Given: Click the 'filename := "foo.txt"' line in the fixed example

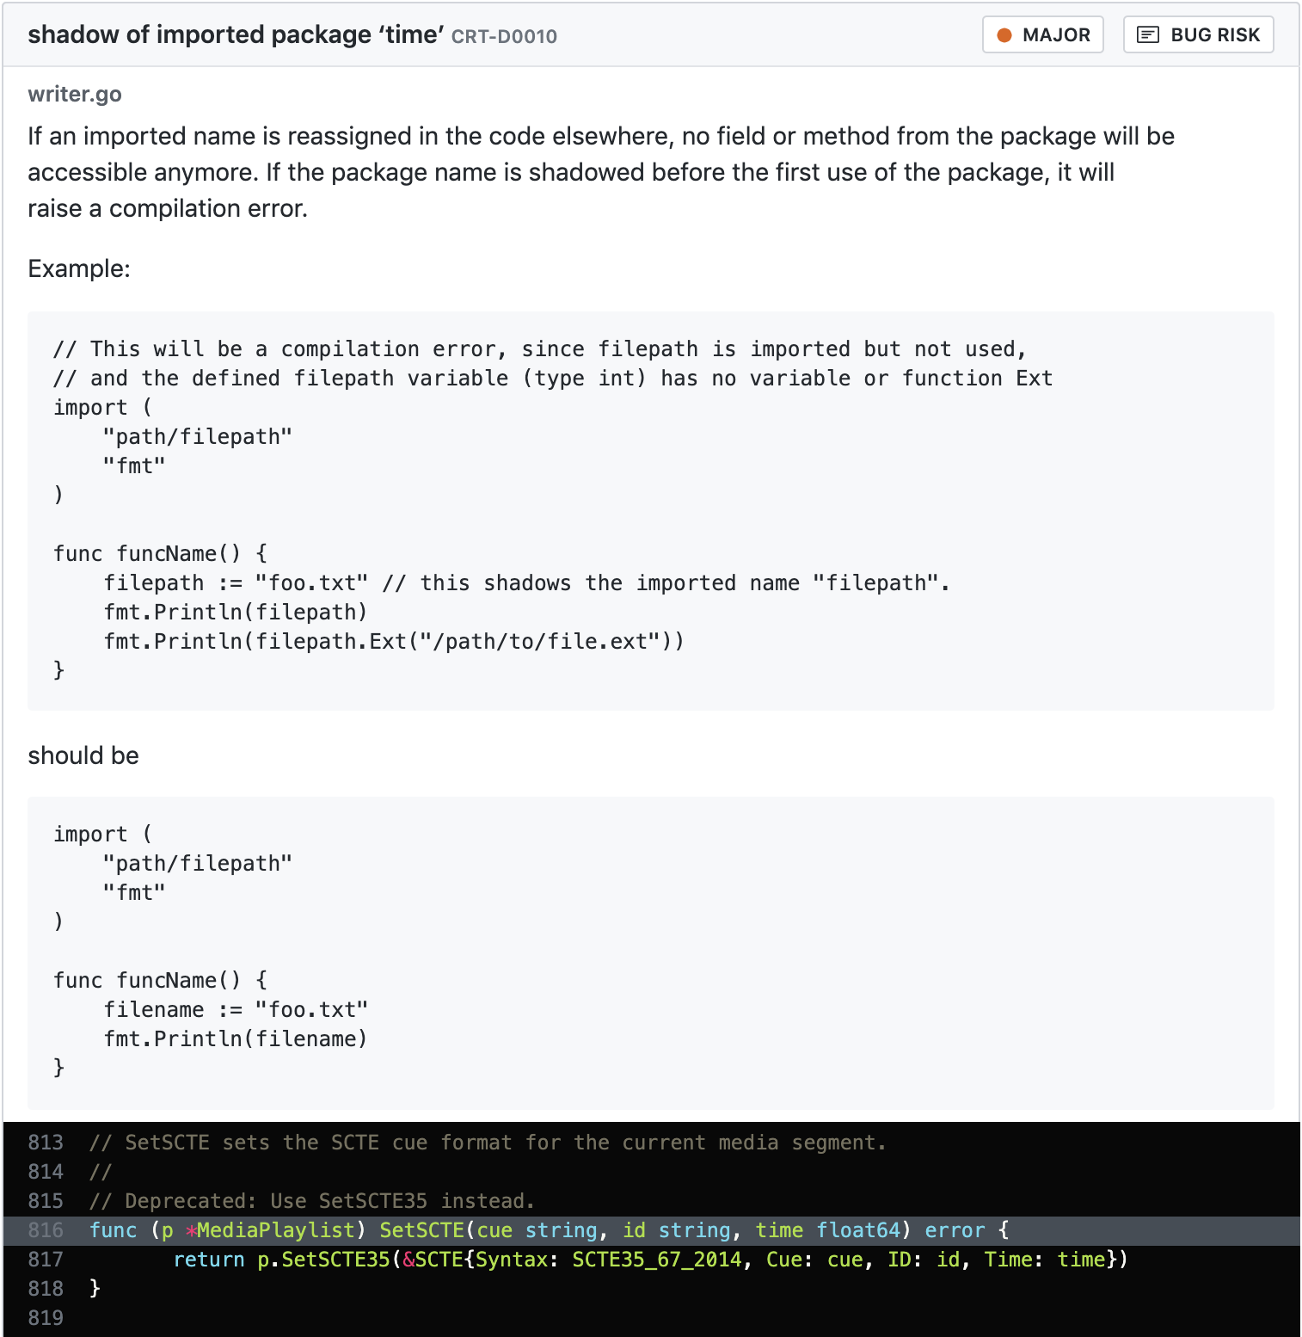Looking at the screenshot, I should pos(236,1010).
